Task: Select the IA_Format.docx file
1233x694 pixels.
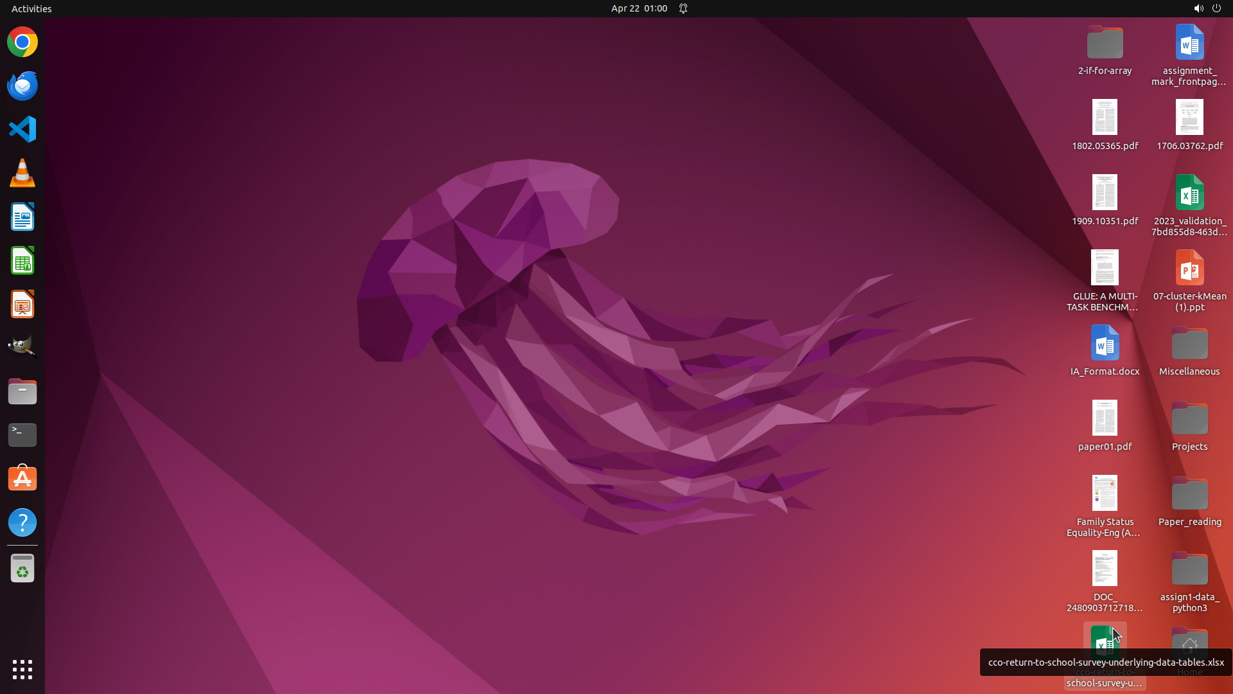Action: tap(1105, 344)
